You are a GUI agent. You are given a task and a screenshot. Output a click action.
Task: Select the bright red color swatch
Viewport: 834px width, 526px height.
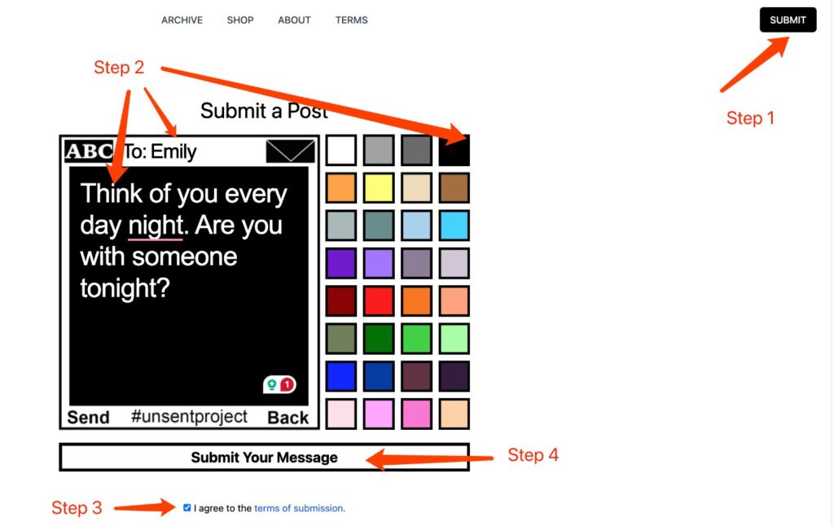379,301
